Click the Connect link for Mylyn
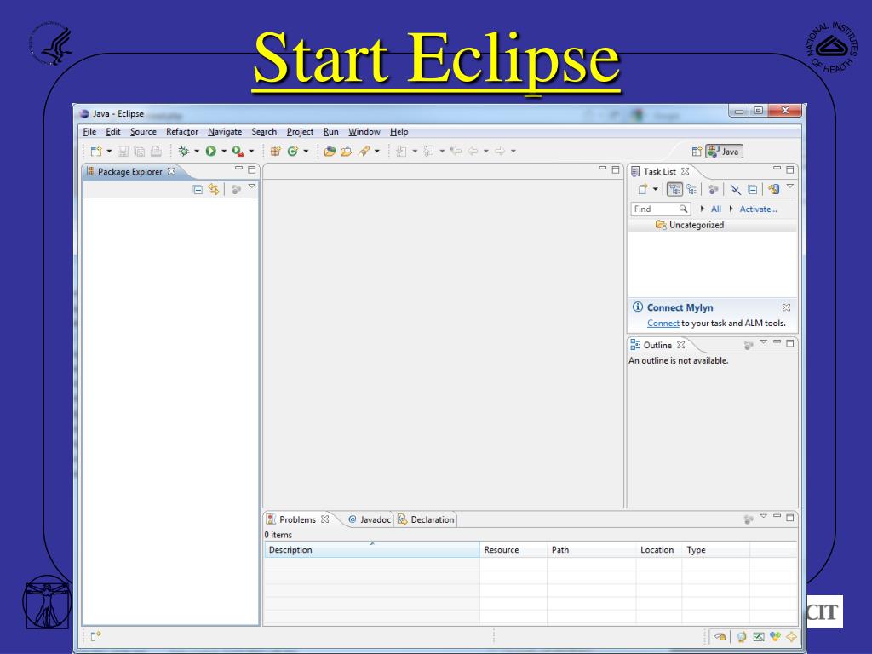This screenshot has width=872, height=654. click(663, 323)
